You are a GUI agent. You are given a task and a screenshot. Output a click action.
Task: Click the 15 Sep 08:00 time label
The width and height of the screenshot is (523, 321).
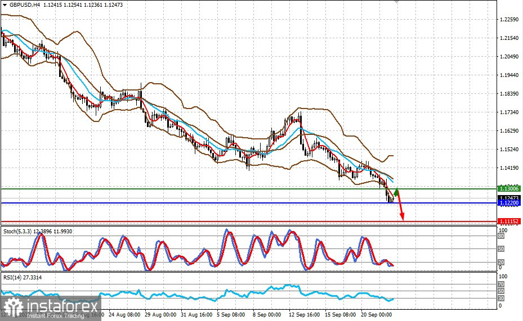coord(340,315)
